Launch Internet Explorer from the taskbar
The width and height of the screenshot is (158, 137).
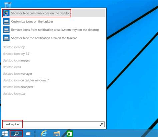[44, 133]
